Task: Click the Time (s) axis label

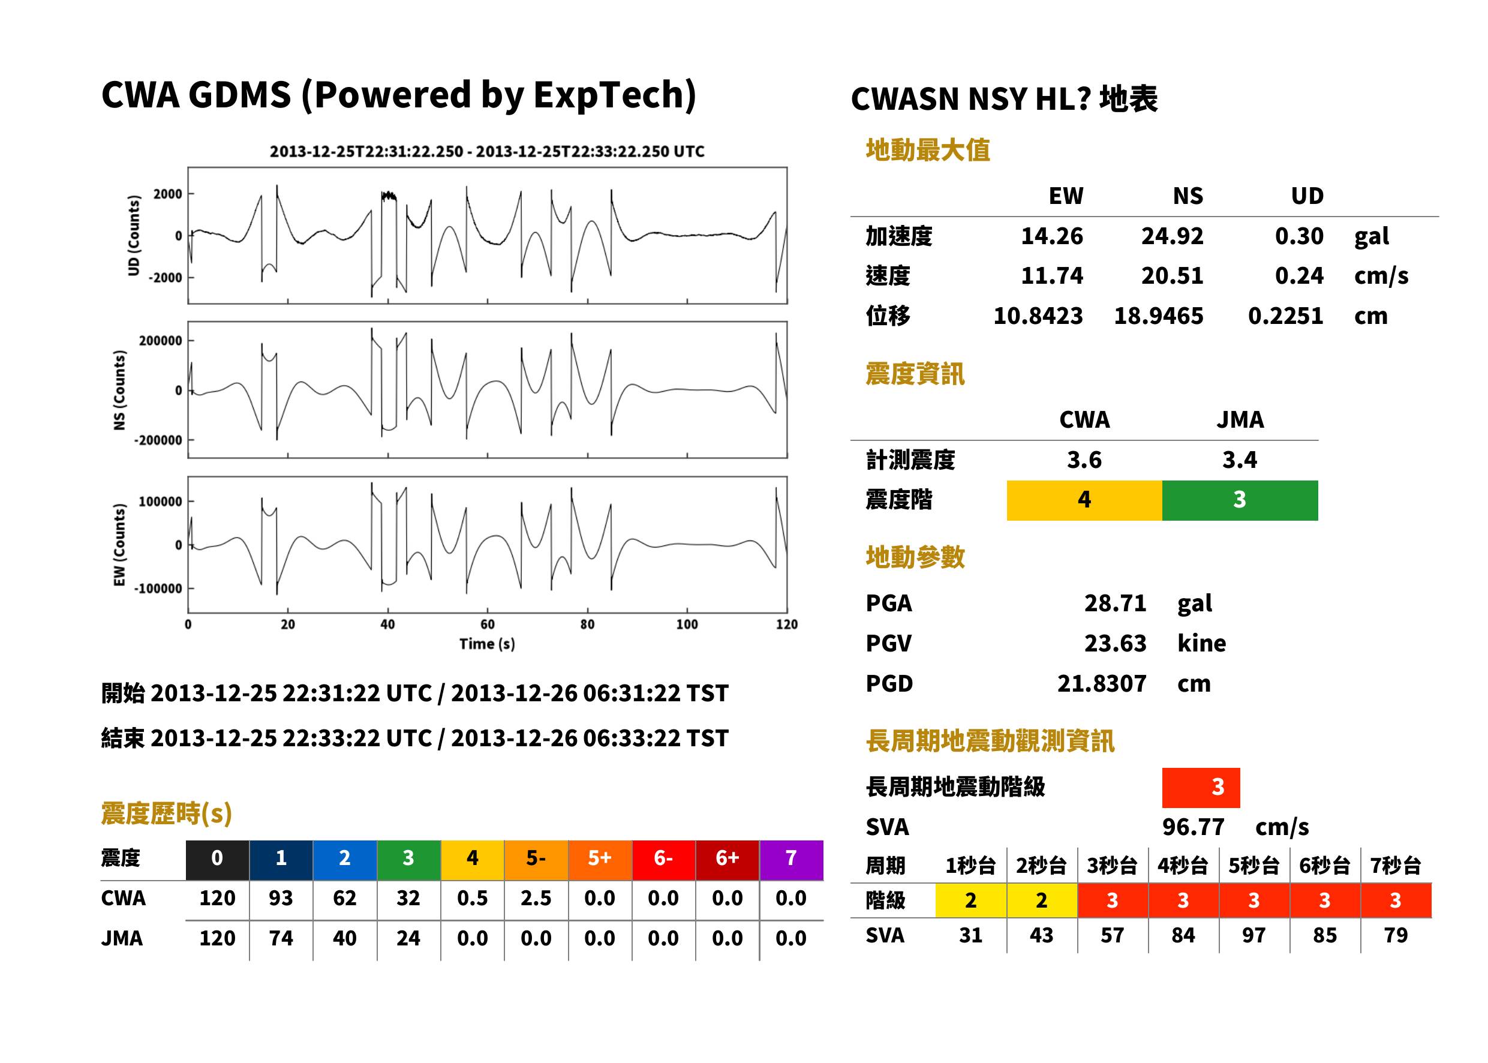Action: tap(488, 644)
